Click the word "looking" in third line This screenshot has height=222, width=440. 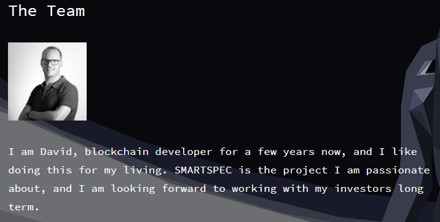(x=133, y=189)
